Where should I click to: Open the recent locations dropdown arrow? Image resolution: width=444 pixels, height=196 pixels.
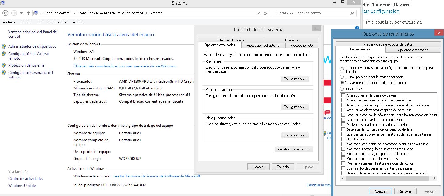click(x=21, y=13)
